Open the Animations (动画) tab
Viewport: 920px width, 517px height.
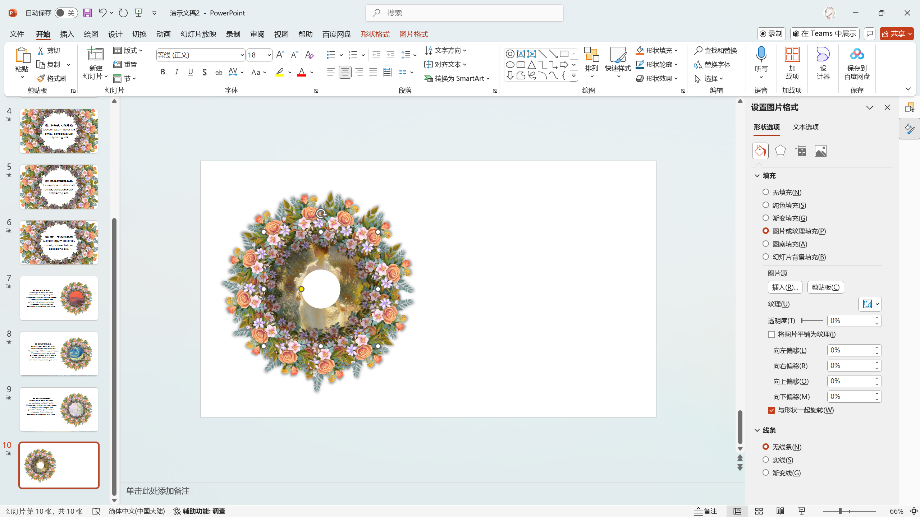pos(163,34)
